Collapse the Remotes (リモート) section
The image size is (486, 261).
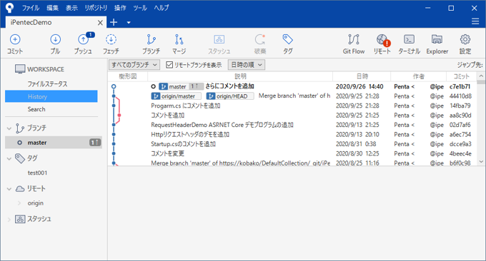click(9, 189)
